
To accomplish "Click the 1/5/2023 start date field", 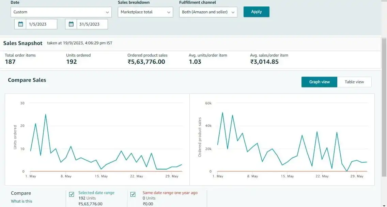I will (x=42, y=24).
